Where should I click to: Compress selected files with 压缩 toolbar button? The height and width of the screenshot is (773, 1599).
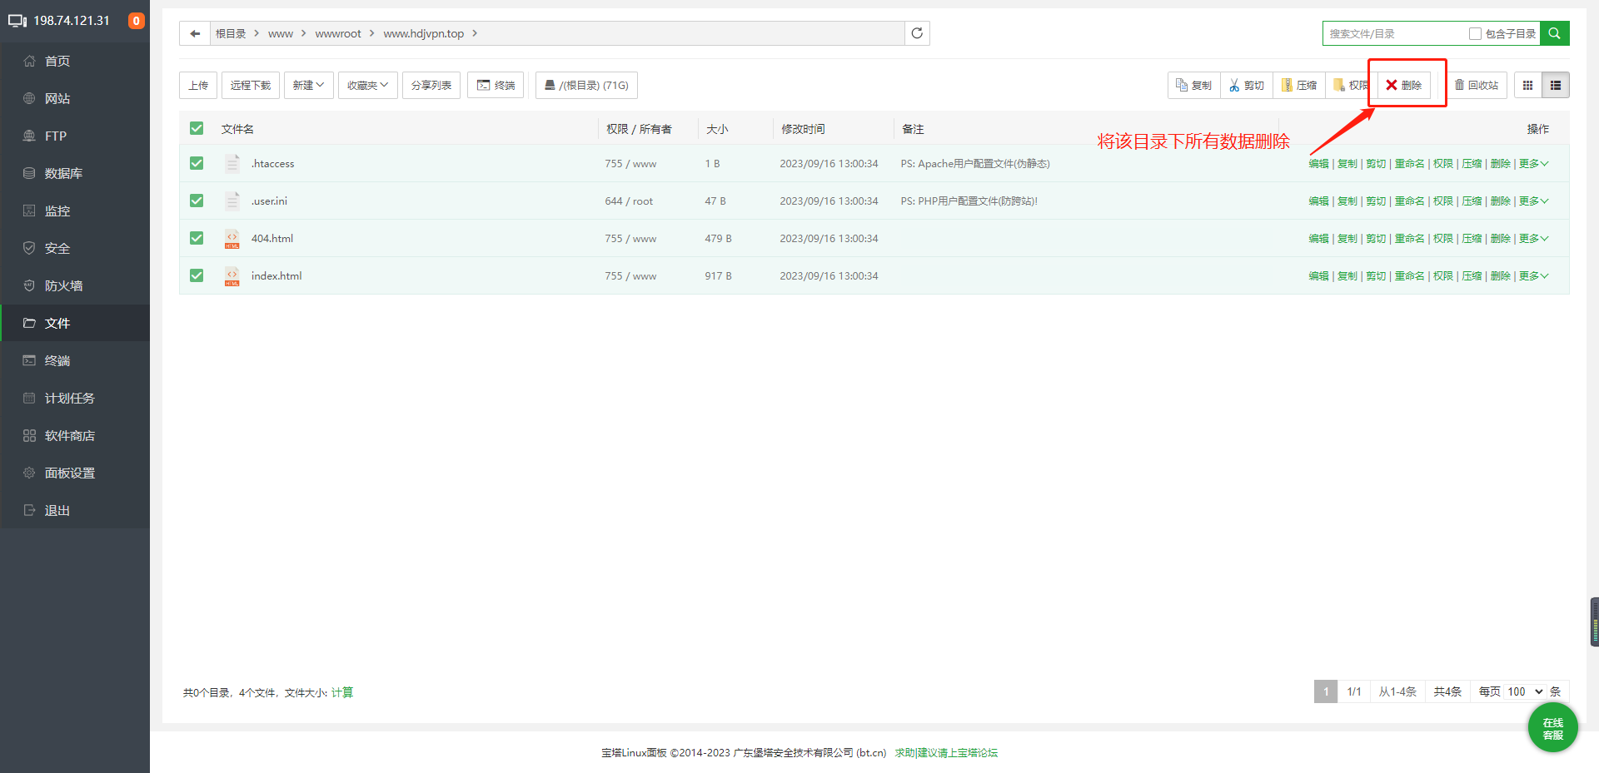tap(1299, 85)
